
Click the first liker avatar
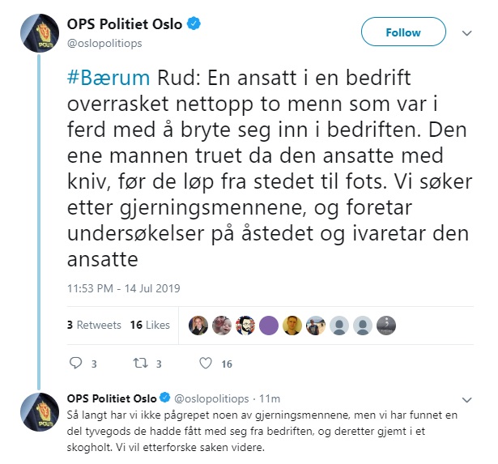click(x=198, y=325)
